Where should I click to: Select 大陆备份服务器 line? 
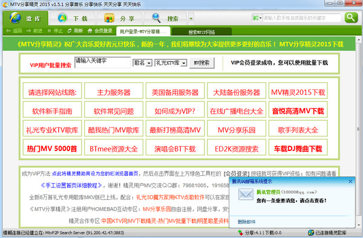[237, 92]
